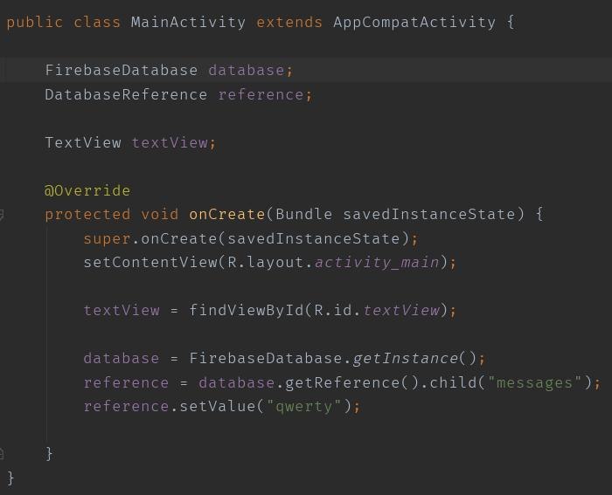The height and width of the screenshot is (495, 612).
Task: Click the setContentView method call
Action: 150,262
